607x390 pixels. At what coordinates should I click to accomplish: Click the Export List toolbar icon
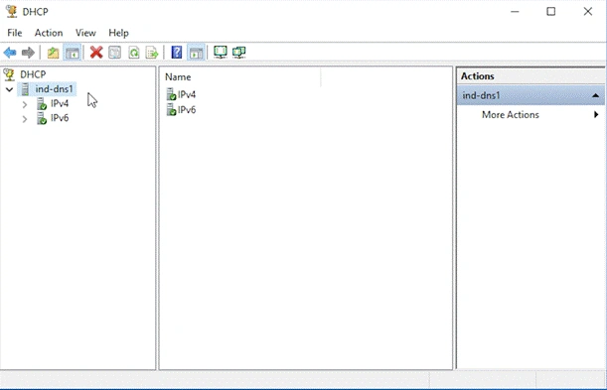click(x=152, y=53)
